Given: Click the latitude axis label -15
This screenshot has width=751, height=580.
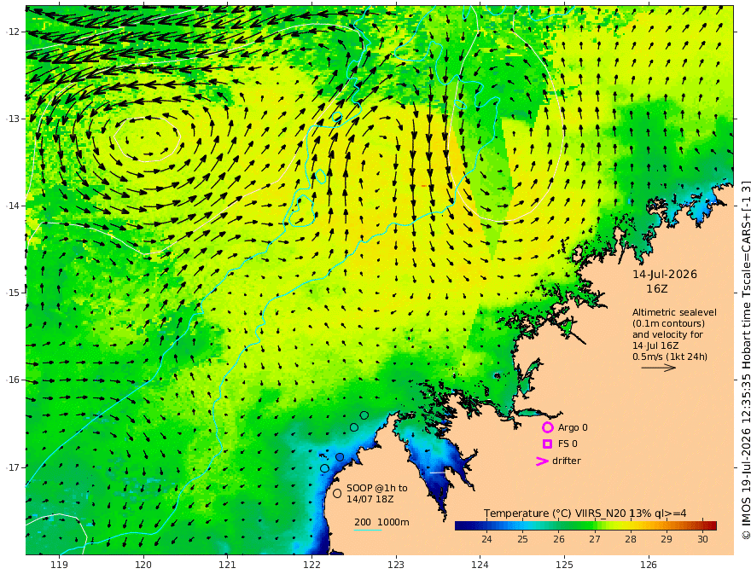Looking at the screenshot, I should point(13,293).
